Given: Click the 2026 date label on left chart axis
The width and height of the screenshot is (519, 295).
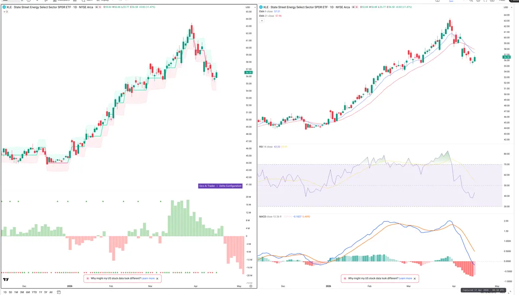Looking at the screenshot, I should click(70, 286).
